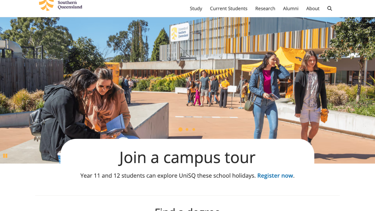This screenshot has width=375, height=211.
Task: Pause the hero carousel autoplay
Action: tap(5, 156)
